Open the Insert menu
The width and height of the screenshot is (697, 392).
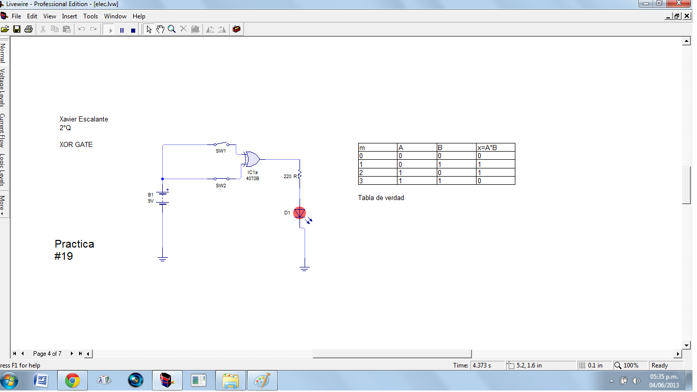coord(69,16)
